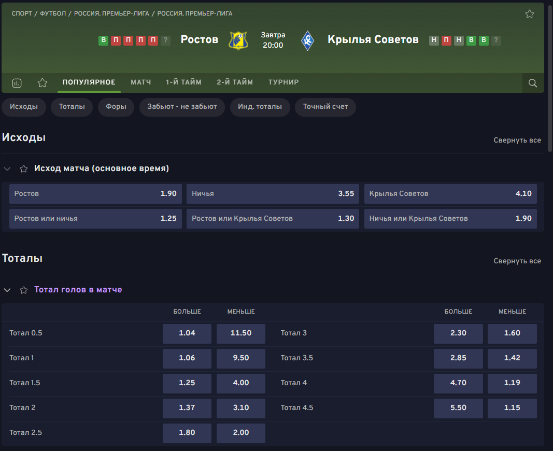Choose Тотал 2.5 Меньше at 2.00
The image size is (553, 451).
[241, 433]
